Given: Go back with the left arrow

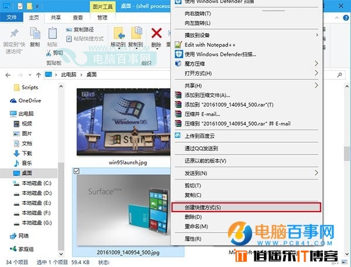Looking at the screenshot, I should (8, 75).
